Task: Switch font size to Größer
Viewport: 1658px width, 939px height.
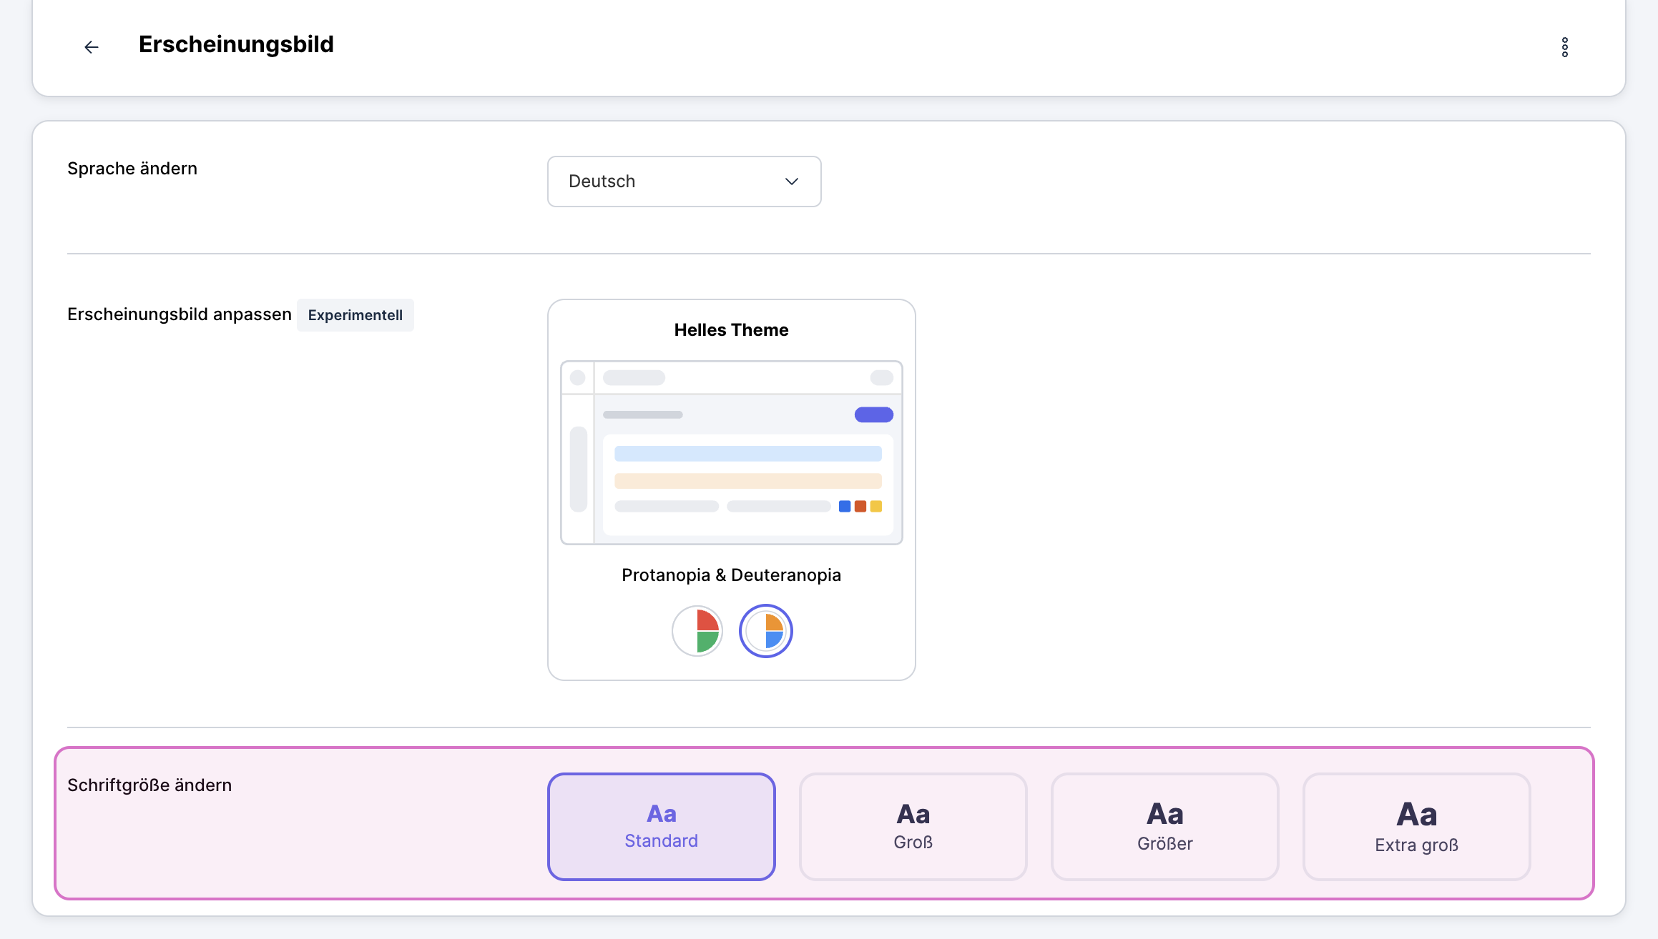Action: [x=1164, y=826]
